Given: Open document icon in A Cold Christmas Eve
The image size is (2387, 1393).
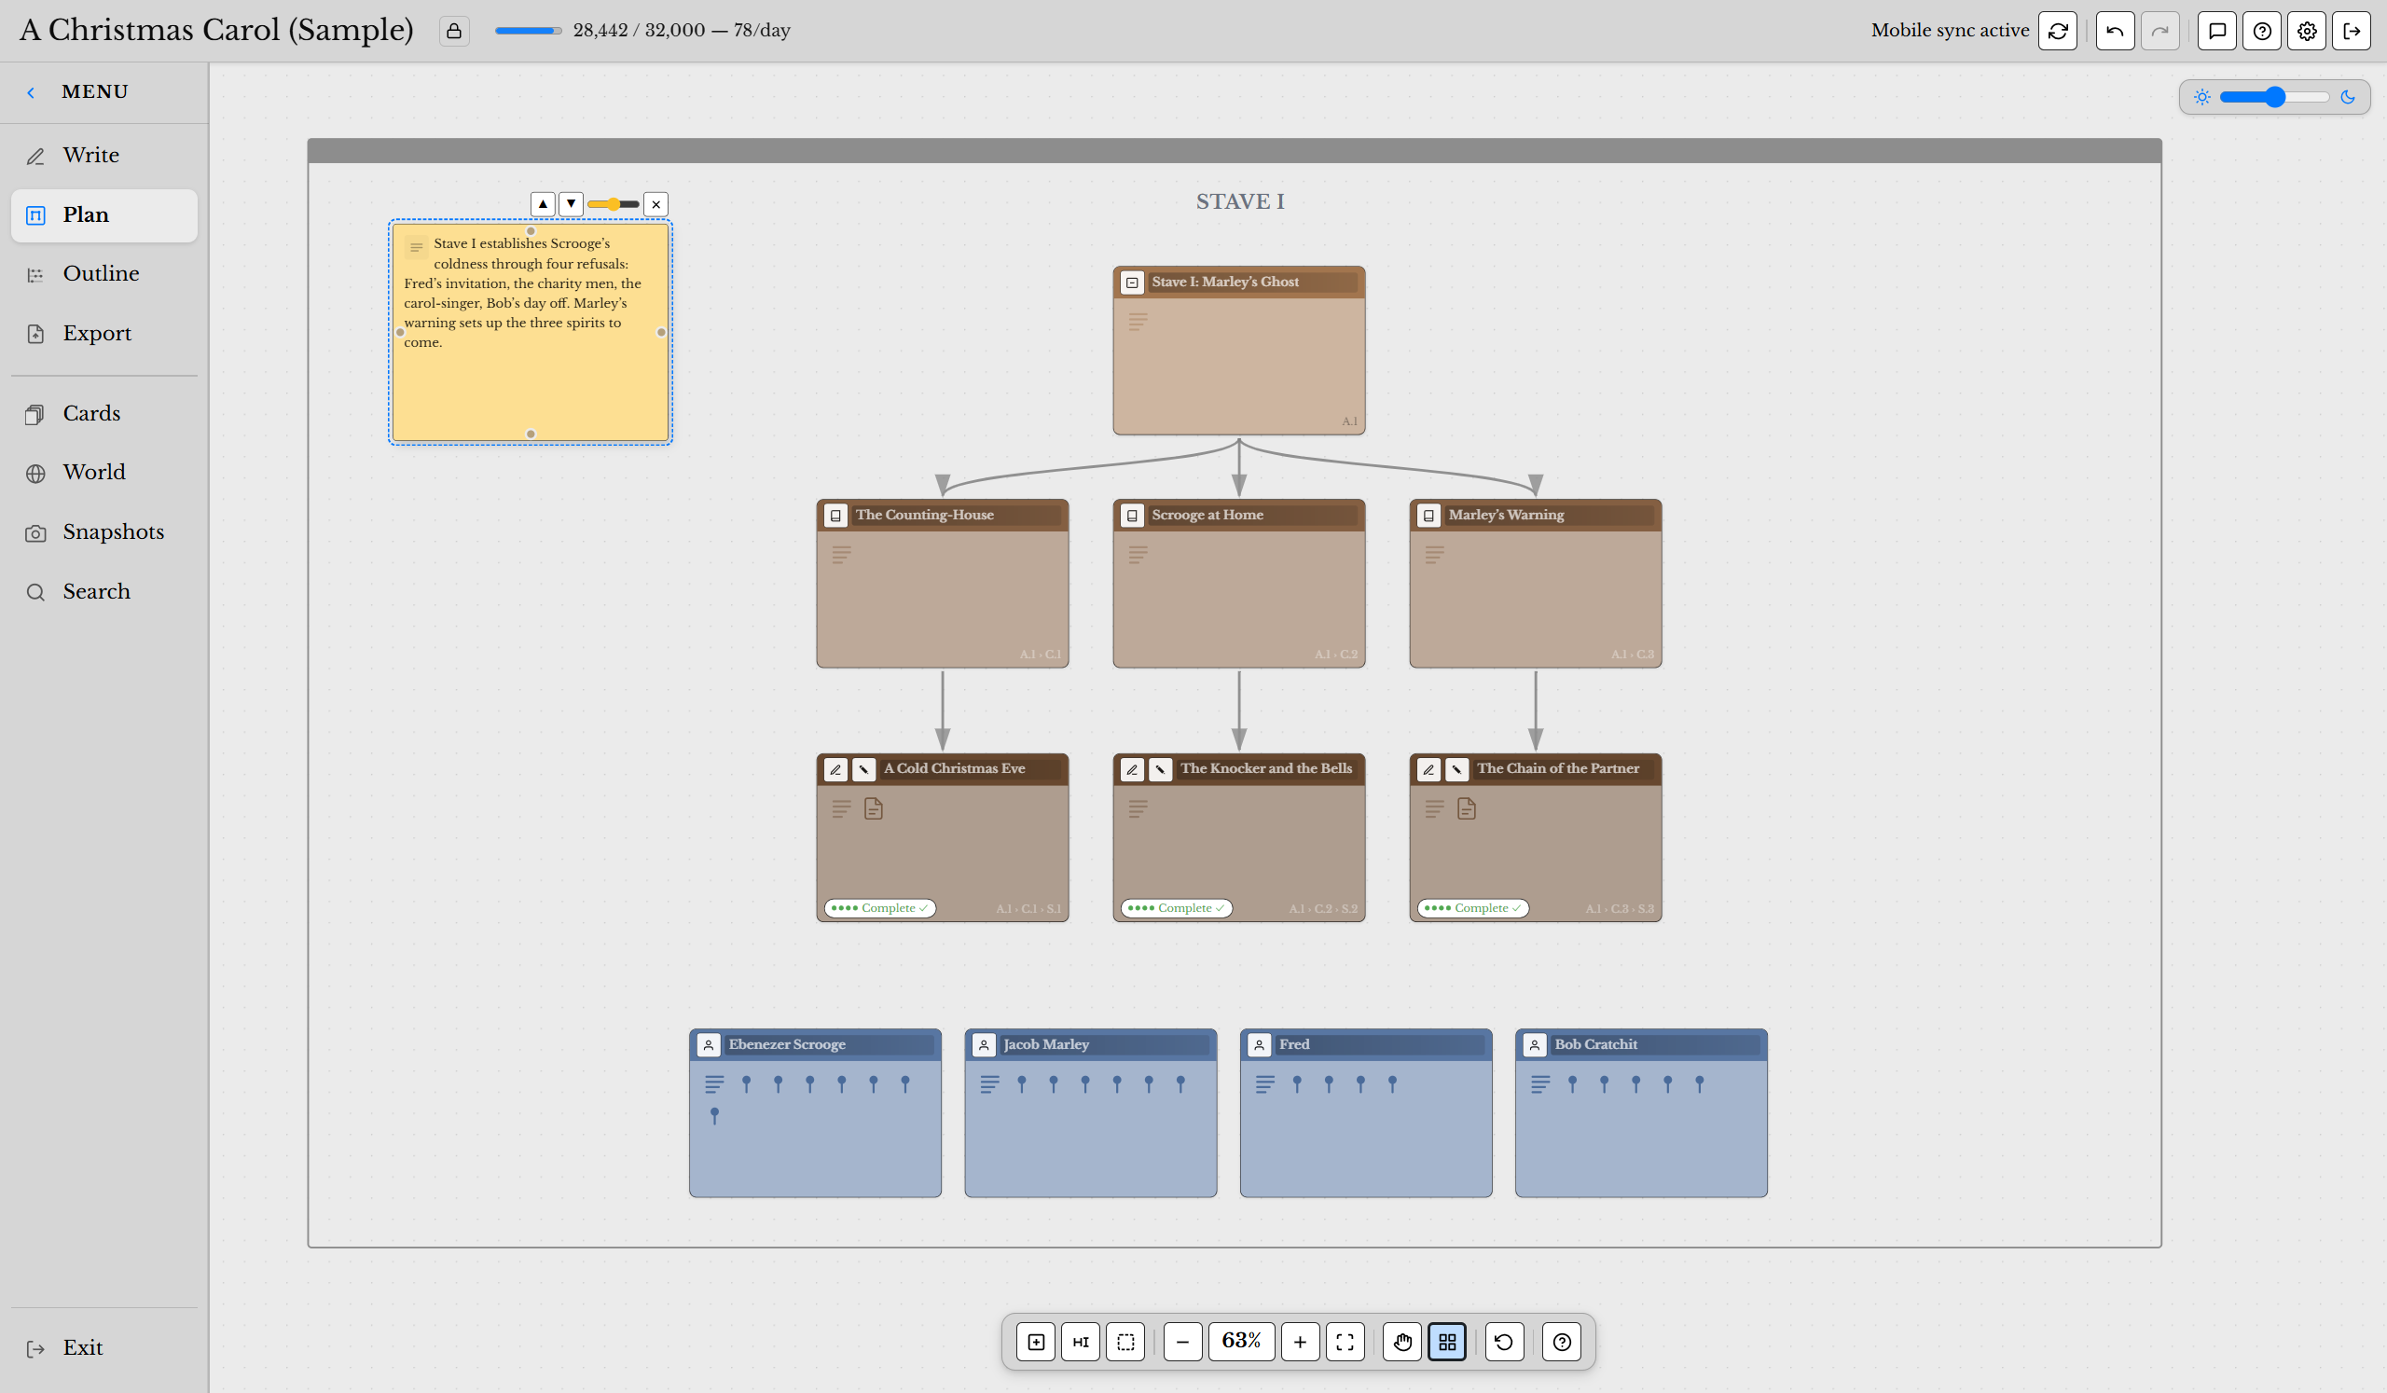Looking at the screenshot, I should click(x=874, y=808).
